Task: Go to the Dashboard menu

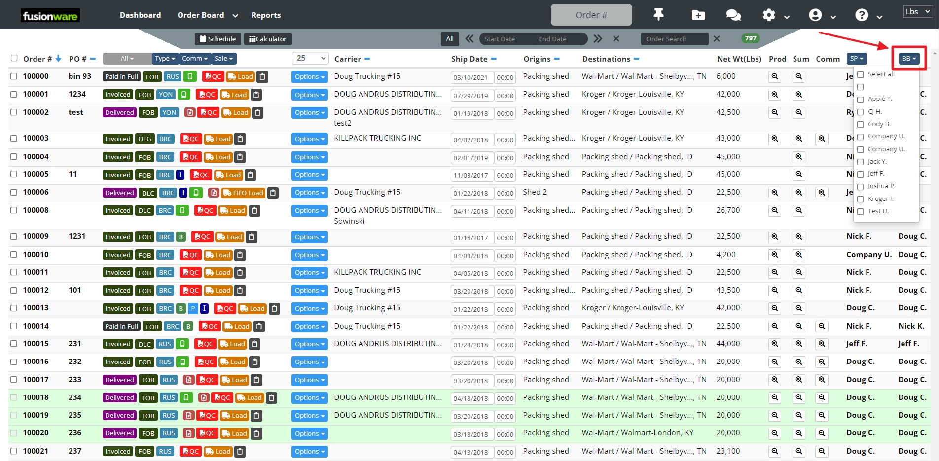Action: coord(140,15)
